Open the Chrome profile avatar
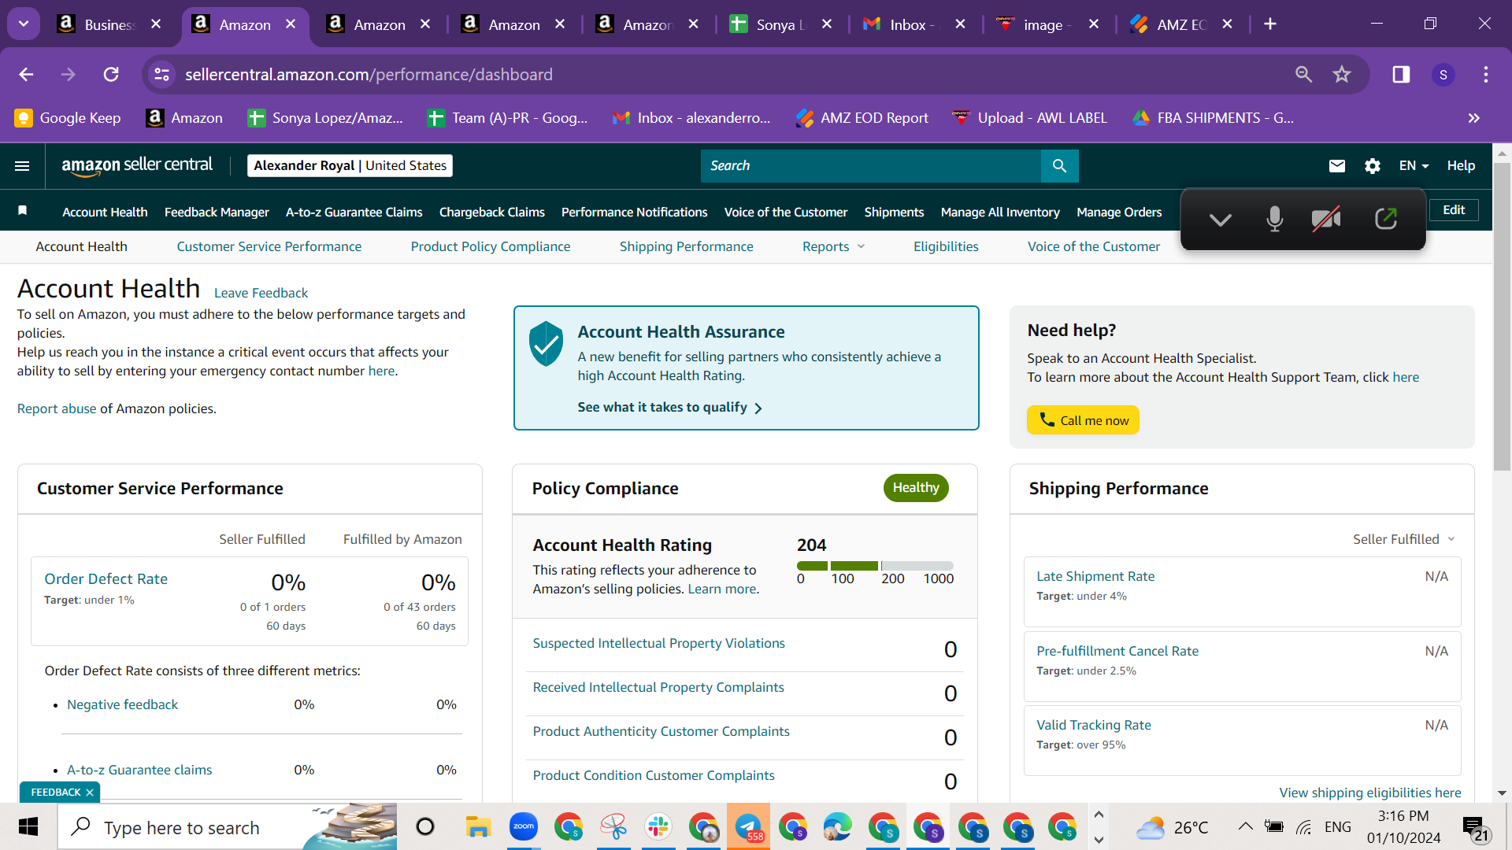This screenshot has height=850, width=1512. pyautogui.click(x=1443, y=75)
